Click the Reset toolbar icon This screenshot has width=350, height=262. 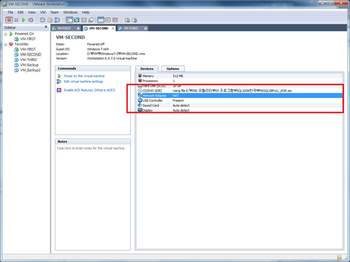pyautogui.click(x=31, y=20)
